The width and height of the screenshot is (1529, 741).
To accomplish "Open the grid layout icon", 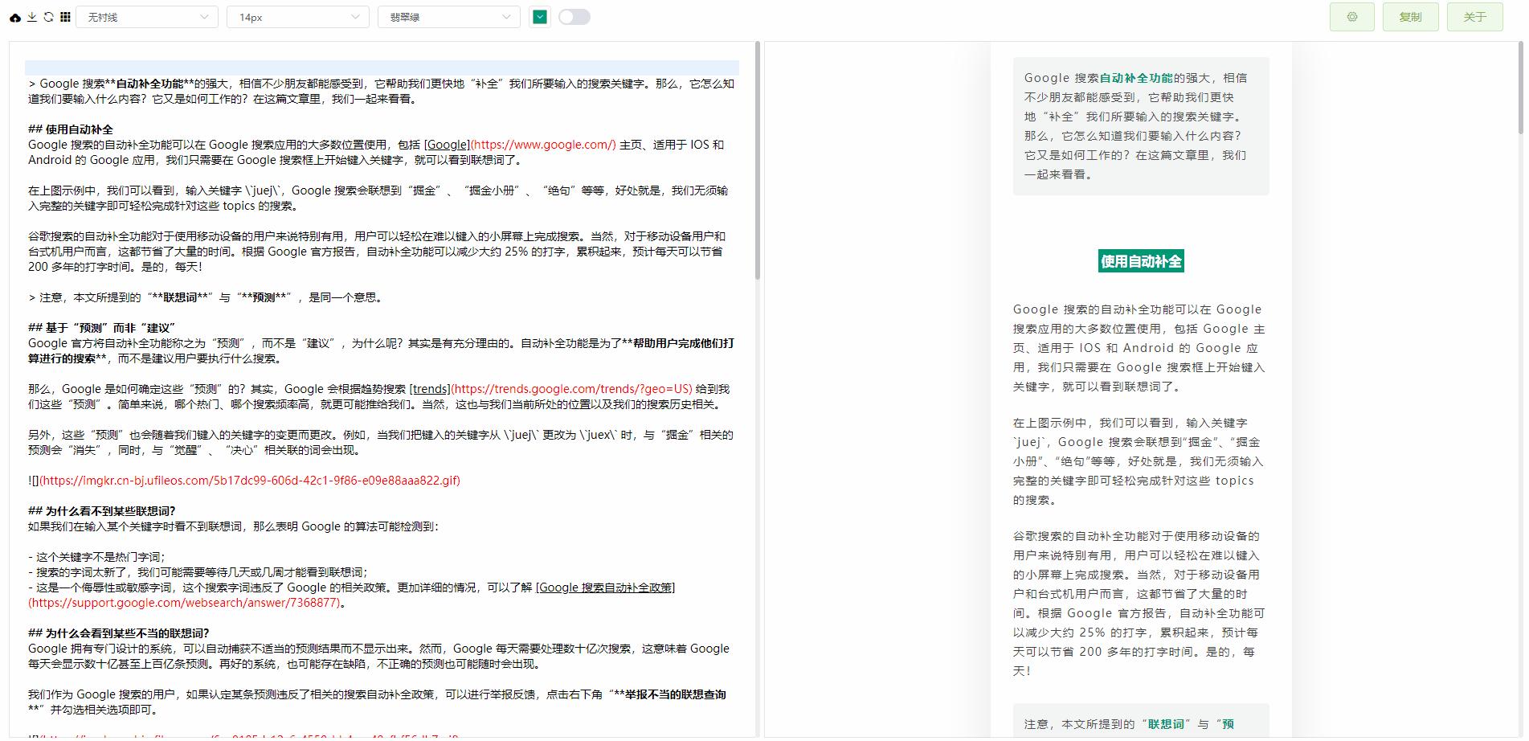I will (x=66, y=16).
